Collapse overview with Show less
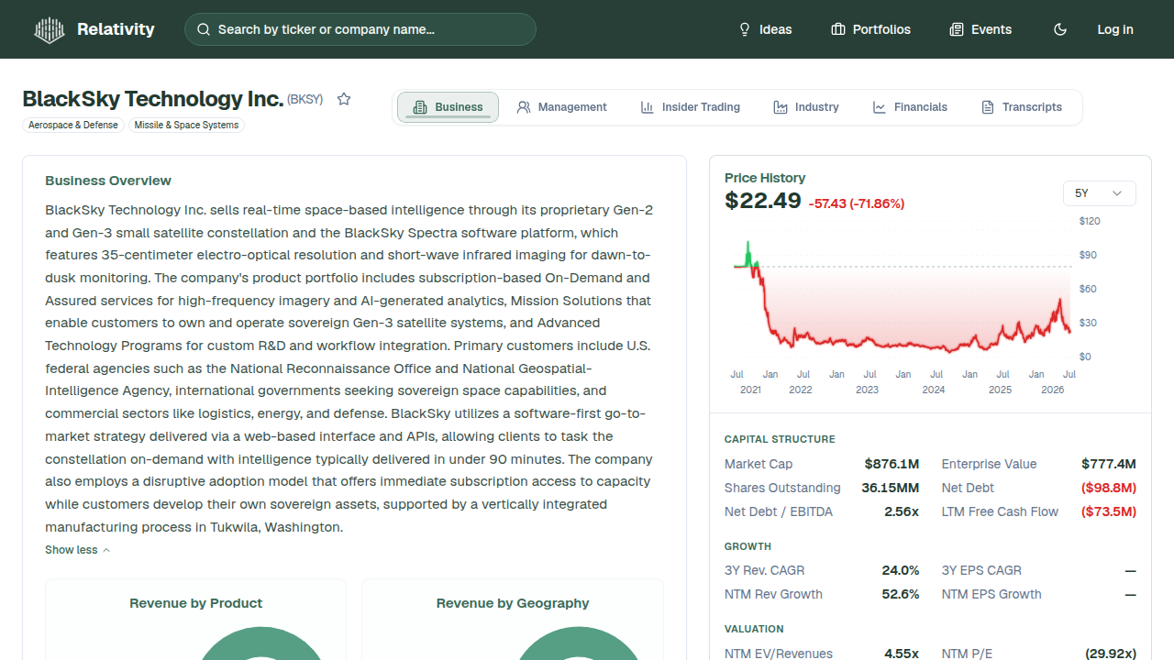 pyautogui.click(x=78, y=550)
